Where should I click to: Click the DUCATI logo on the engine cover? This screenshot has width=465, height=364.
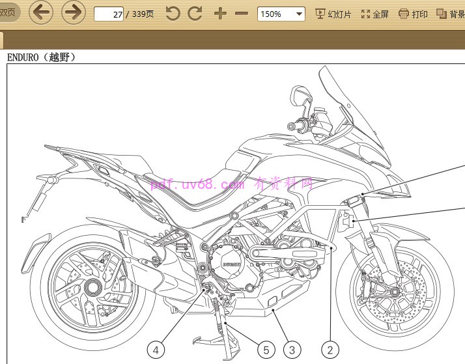[x=232, y=265]
